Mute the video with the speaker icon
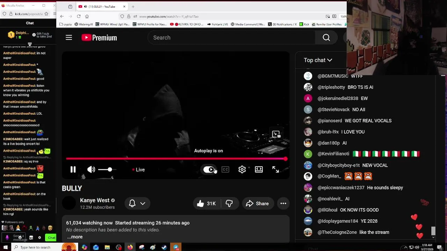The width and height of the screenshot is (447, 251). click(91, 169)
